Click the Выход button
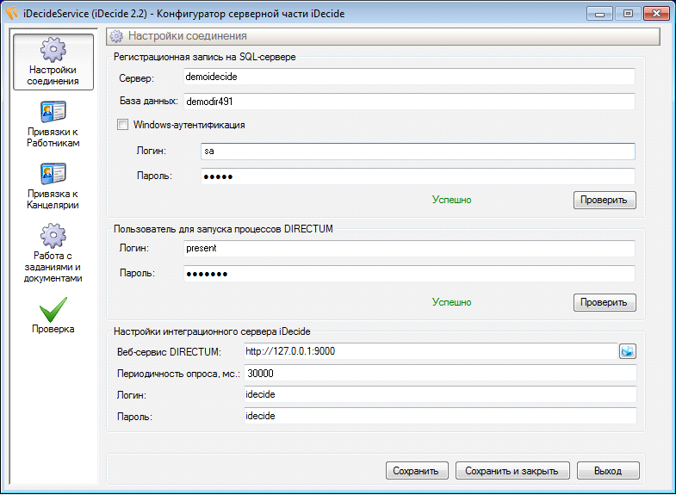The height and width of the screenshot is (495, 676). click(x=608, y=471)
